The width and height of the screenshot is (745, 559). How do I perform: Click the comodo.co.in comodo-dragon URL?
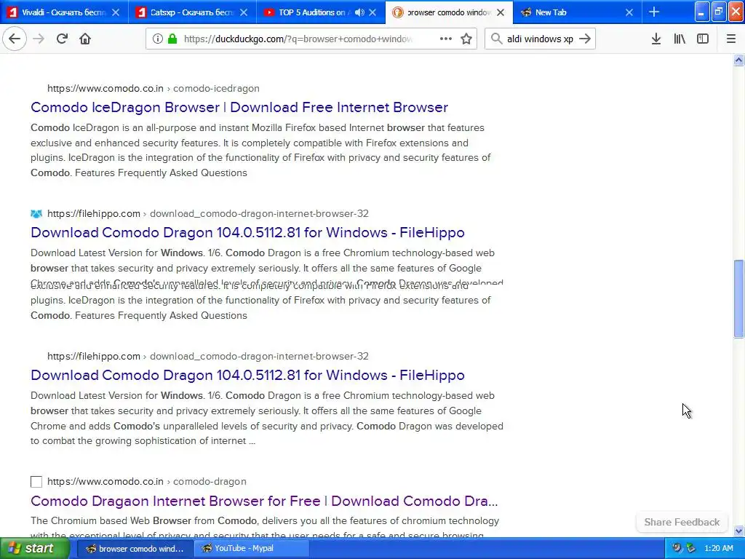[x=147, y=482]
